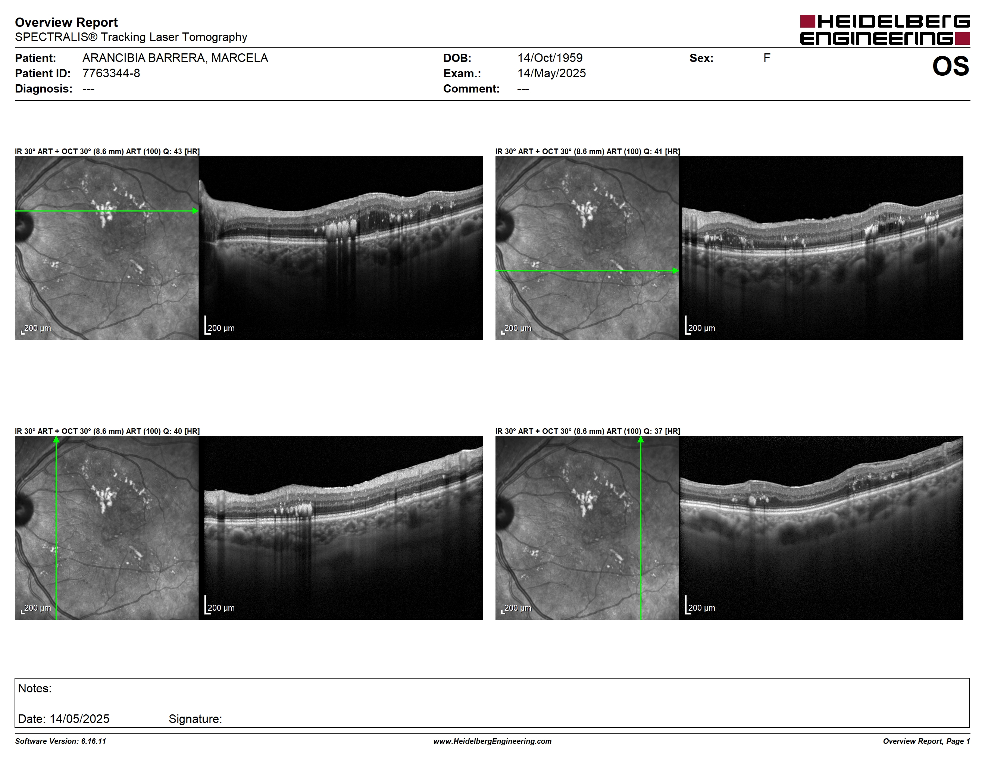Screen dimensions: 985x761
Task: Click the DOB value 14/Oct/1959
Action: pyautogui.click(x=550, y=58)
